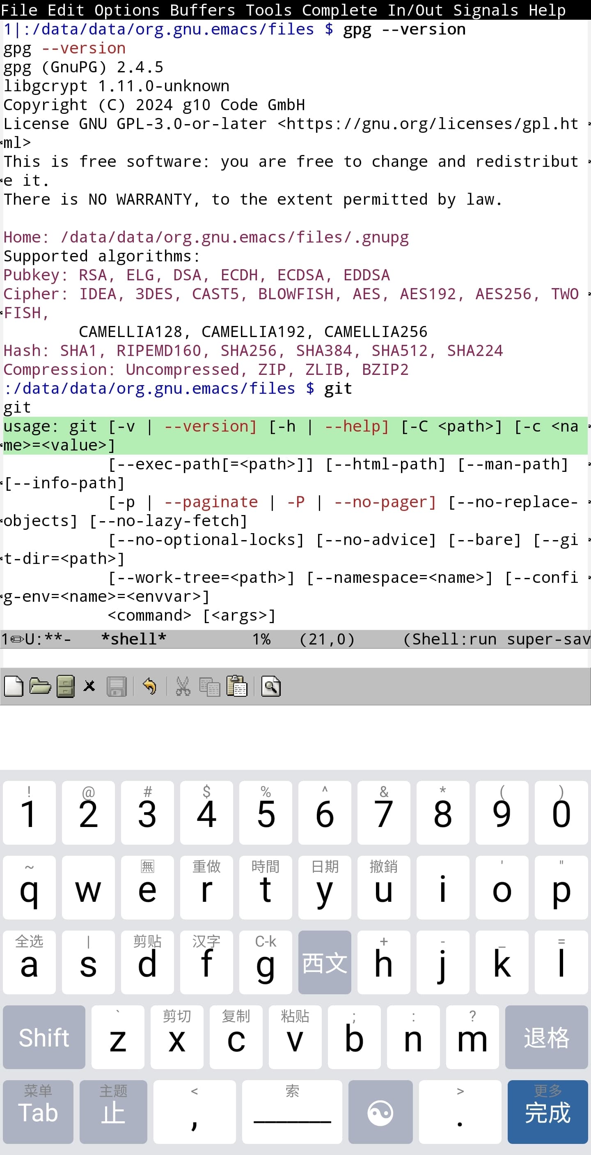Open the Edit menu
The height and width of the screenshot is (1155, 591).
coord(66,10)
